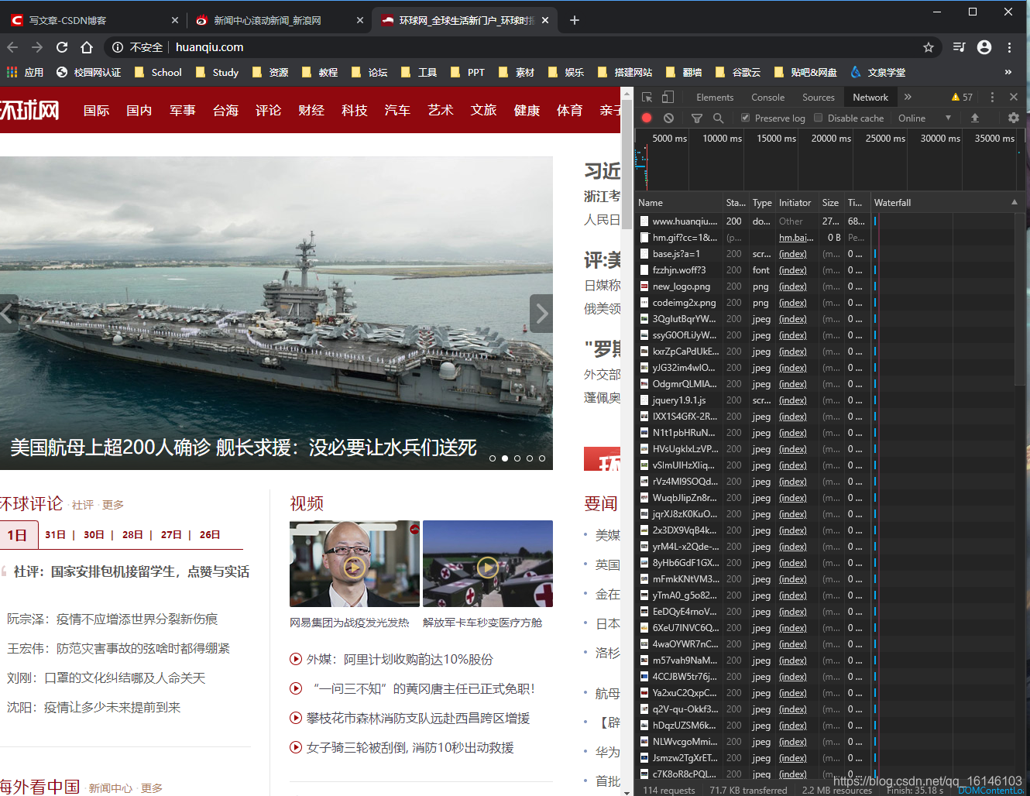
Task: Open the Study bookmark folder
Action: (217, 72)
